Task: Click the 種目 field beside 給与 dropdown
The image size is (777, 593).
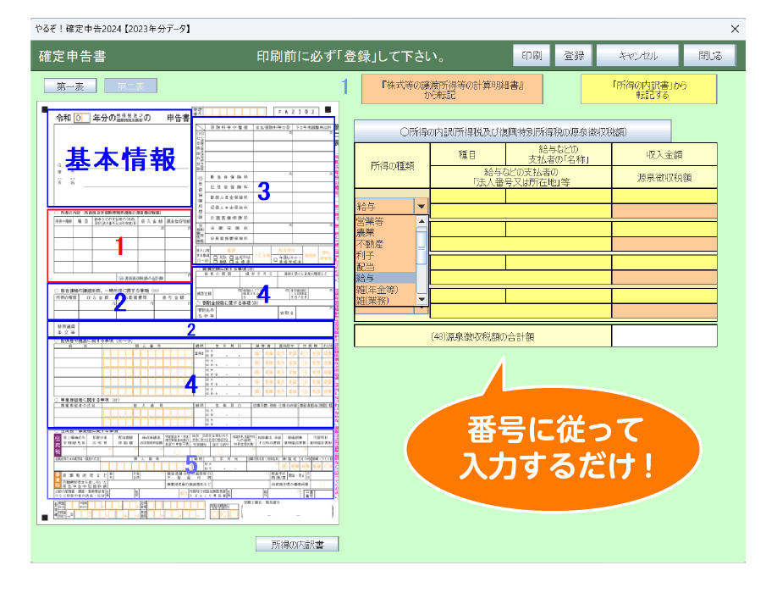Action: pyautogui.click(x=468, y=196)
